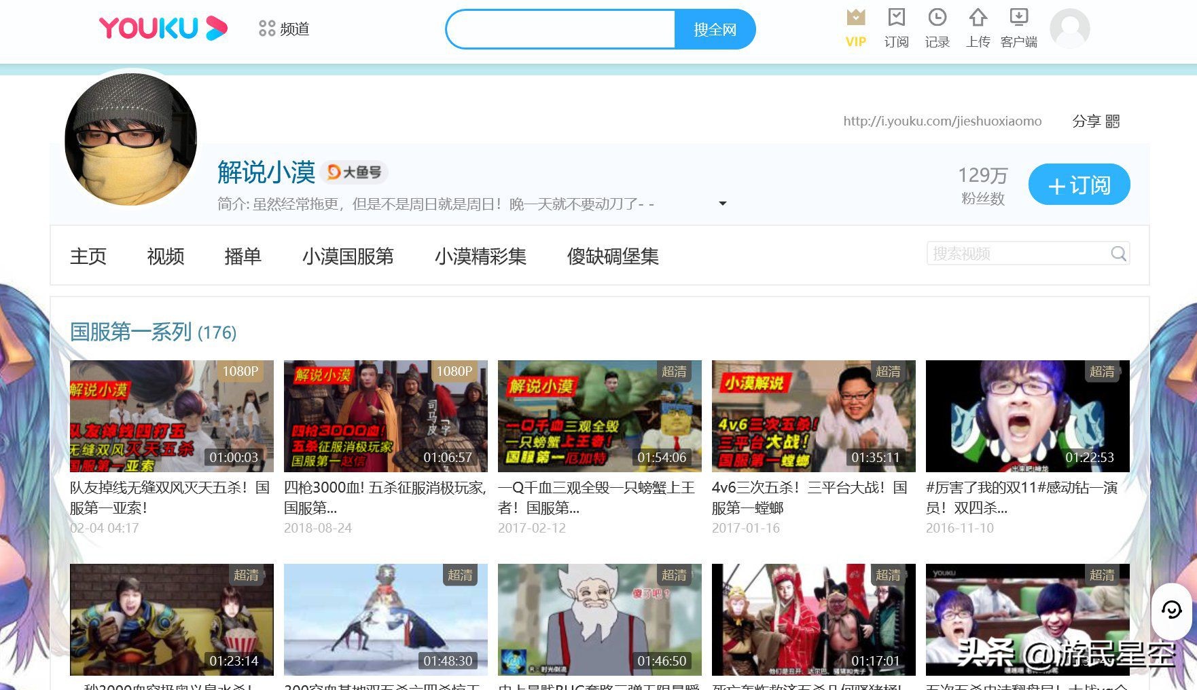Open the 频道 channels menu
The width and height of the screenshot is (1197, 690).
284,29
